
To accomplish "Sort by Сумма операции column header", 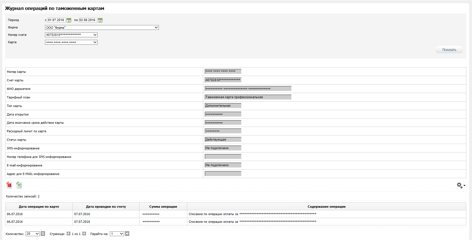I will 163,207.
